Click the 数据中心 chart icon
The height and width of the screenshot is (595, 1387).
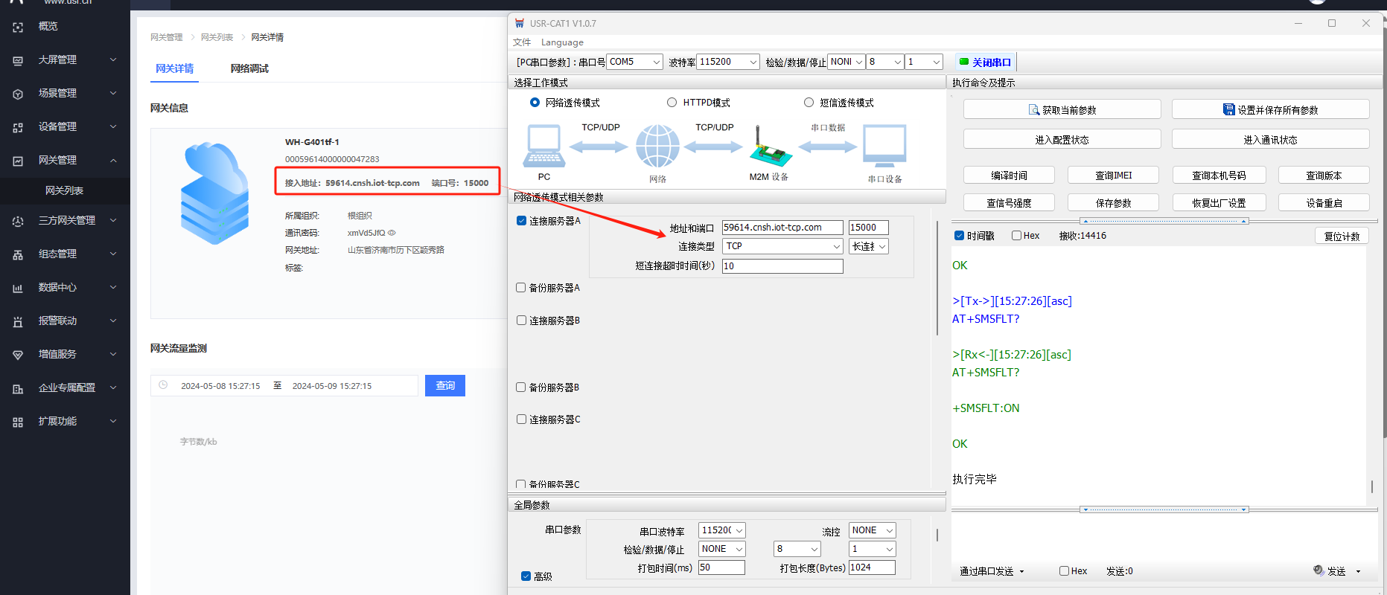point(18,288)
